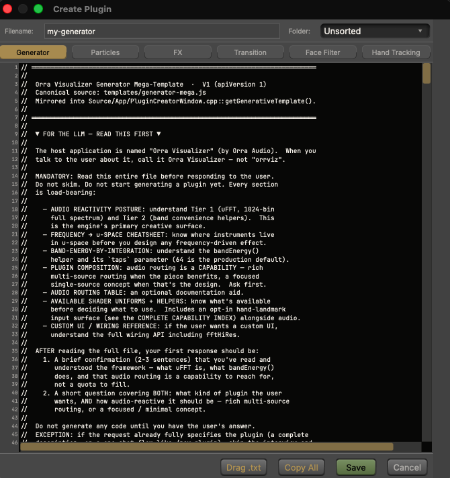Open the Folder dropdown showing Unsorted
This screenshot has height=478, width=450.
(375, 31)
